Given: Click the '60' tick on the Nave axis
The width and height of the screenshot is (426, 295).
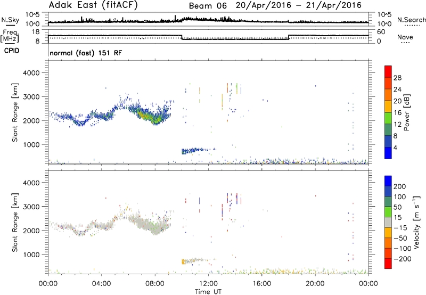Looking at the screenshot, I should [381, 32].
